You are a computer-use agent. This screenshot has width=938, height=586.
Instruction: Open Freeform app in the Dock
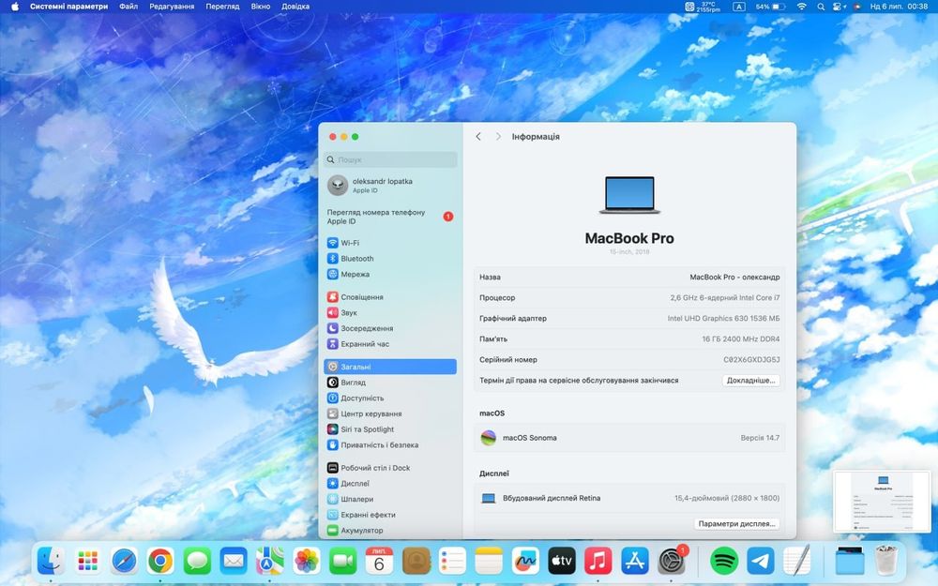(x=525, y=562)
